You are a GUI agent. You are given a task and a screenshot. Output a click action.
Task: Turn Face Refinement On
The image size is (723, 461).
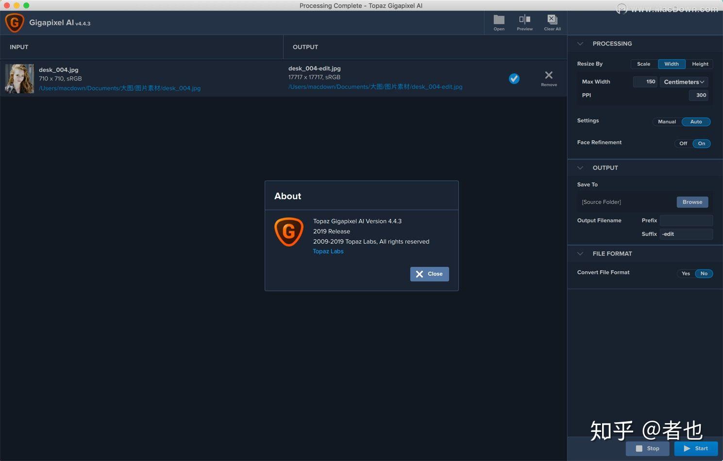pos(702,144)
